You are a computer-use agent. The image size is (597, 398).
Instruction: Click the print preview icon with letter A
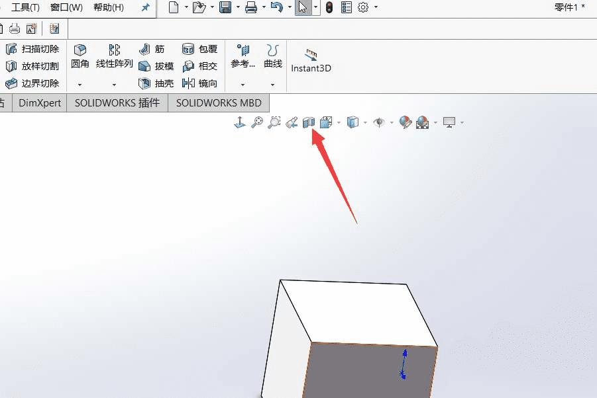click(32, 28)
